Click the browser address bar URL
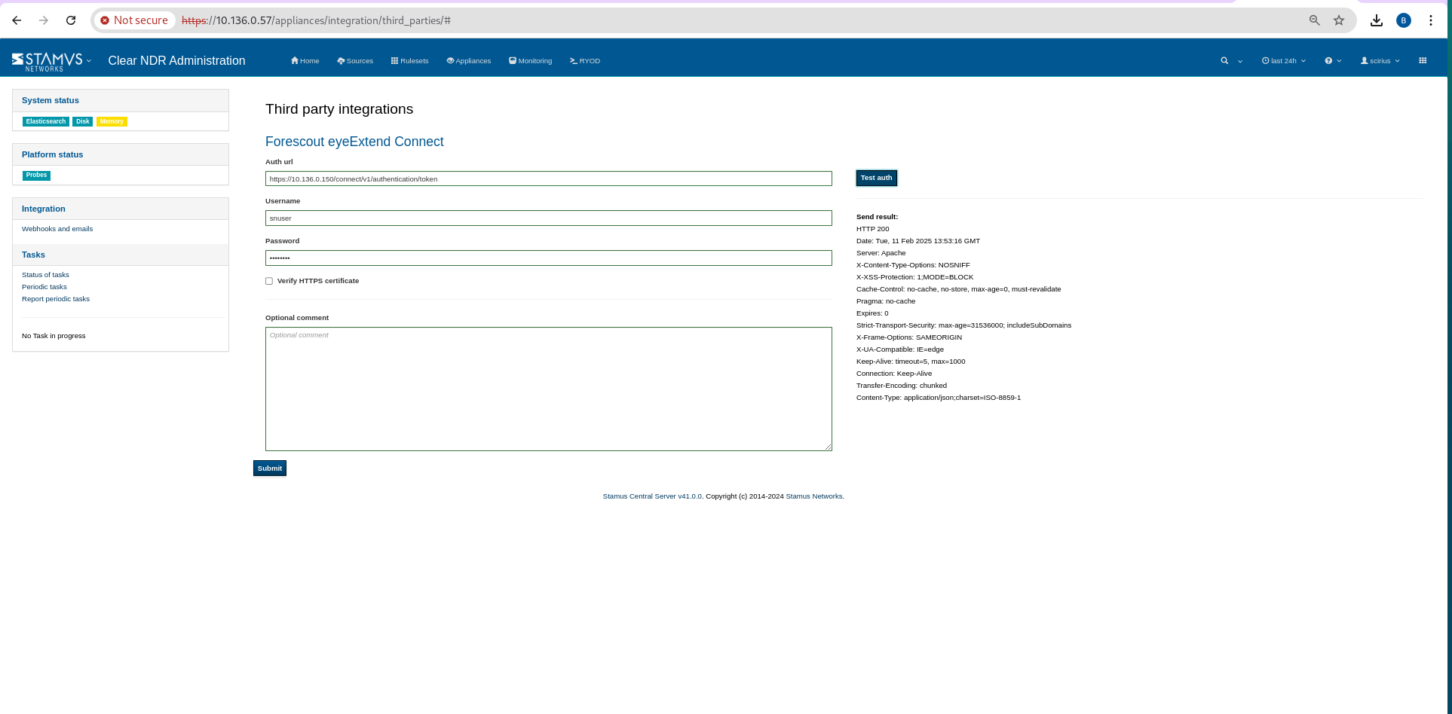The image size is (1452, 714). point(316,20)
